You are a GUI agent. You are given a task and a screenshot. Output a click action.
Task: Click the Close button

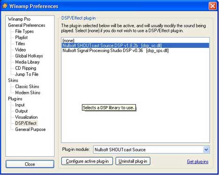30,164
